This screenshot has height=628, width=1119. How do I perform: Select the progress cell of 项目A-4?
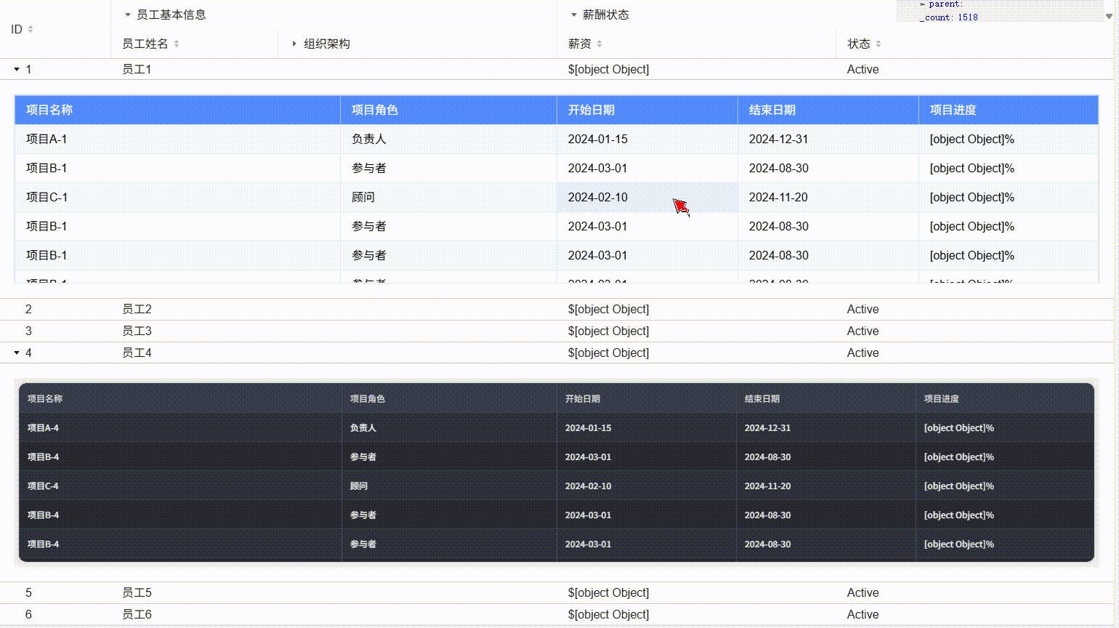[x=1005, y=427]
